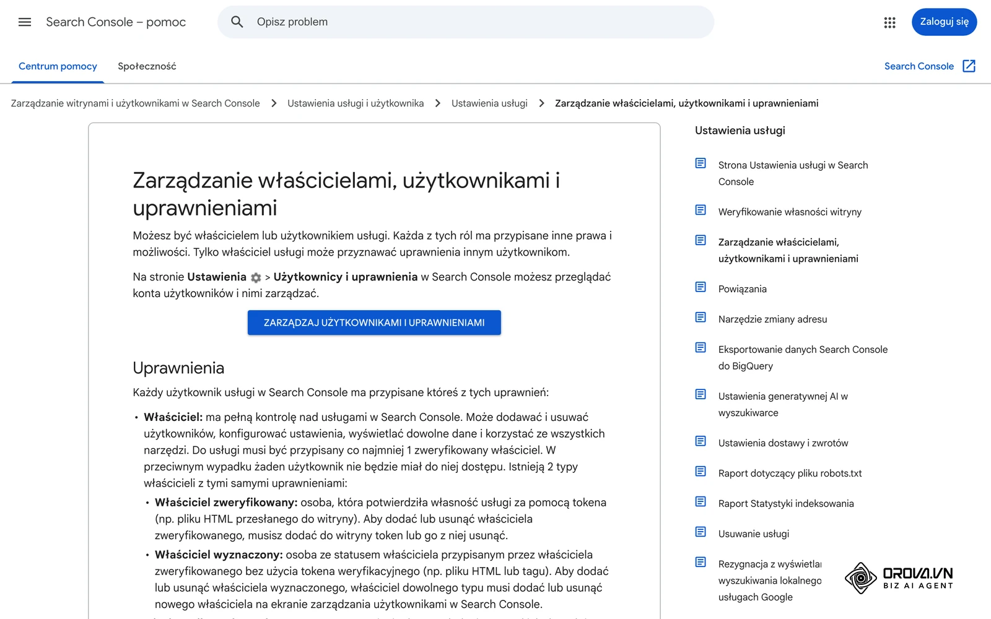991x619 pixels.
Task: Click article icon beside Narzędzie zmiany adresu
Action: (x=701, y=318)
